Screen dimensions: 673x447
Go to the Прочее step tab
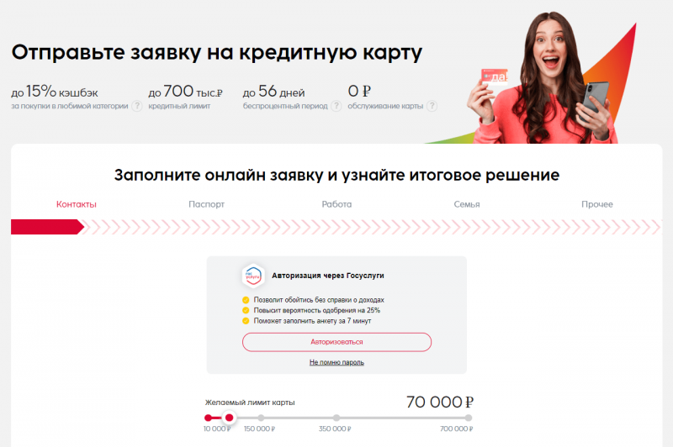tap(597, 204)
